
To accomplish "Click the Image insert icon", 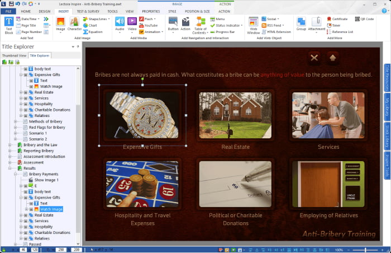I will [x=60, y=24].
